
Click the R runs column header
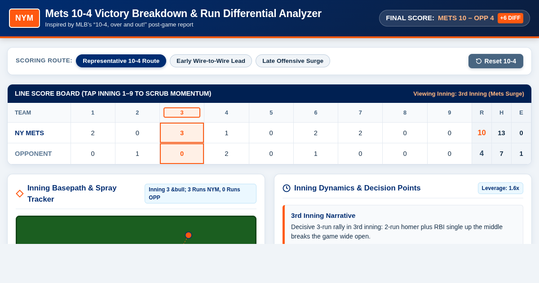pyautogui.click(x=482, y=113)
